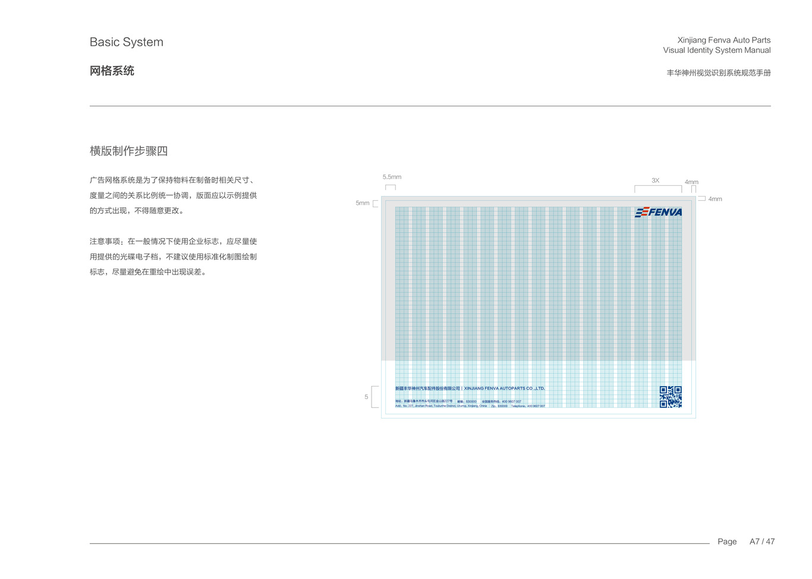Click 'Visual Identity System Manual' header text
This screenshot has width=812, height=579.
717,50
